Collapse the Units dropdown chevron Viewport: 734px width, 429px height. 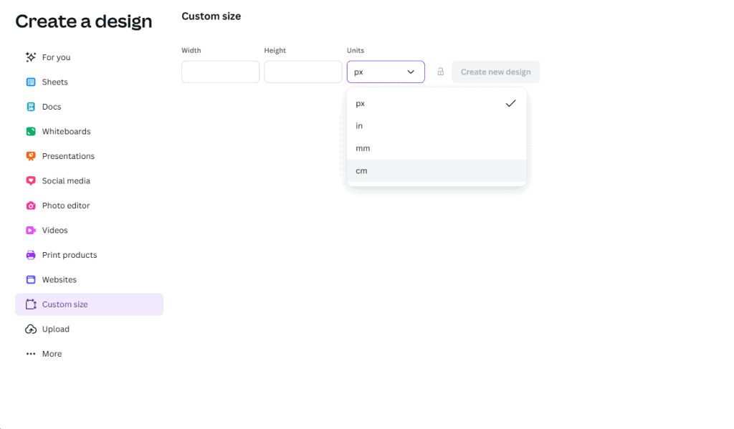[x=411, y=72]
